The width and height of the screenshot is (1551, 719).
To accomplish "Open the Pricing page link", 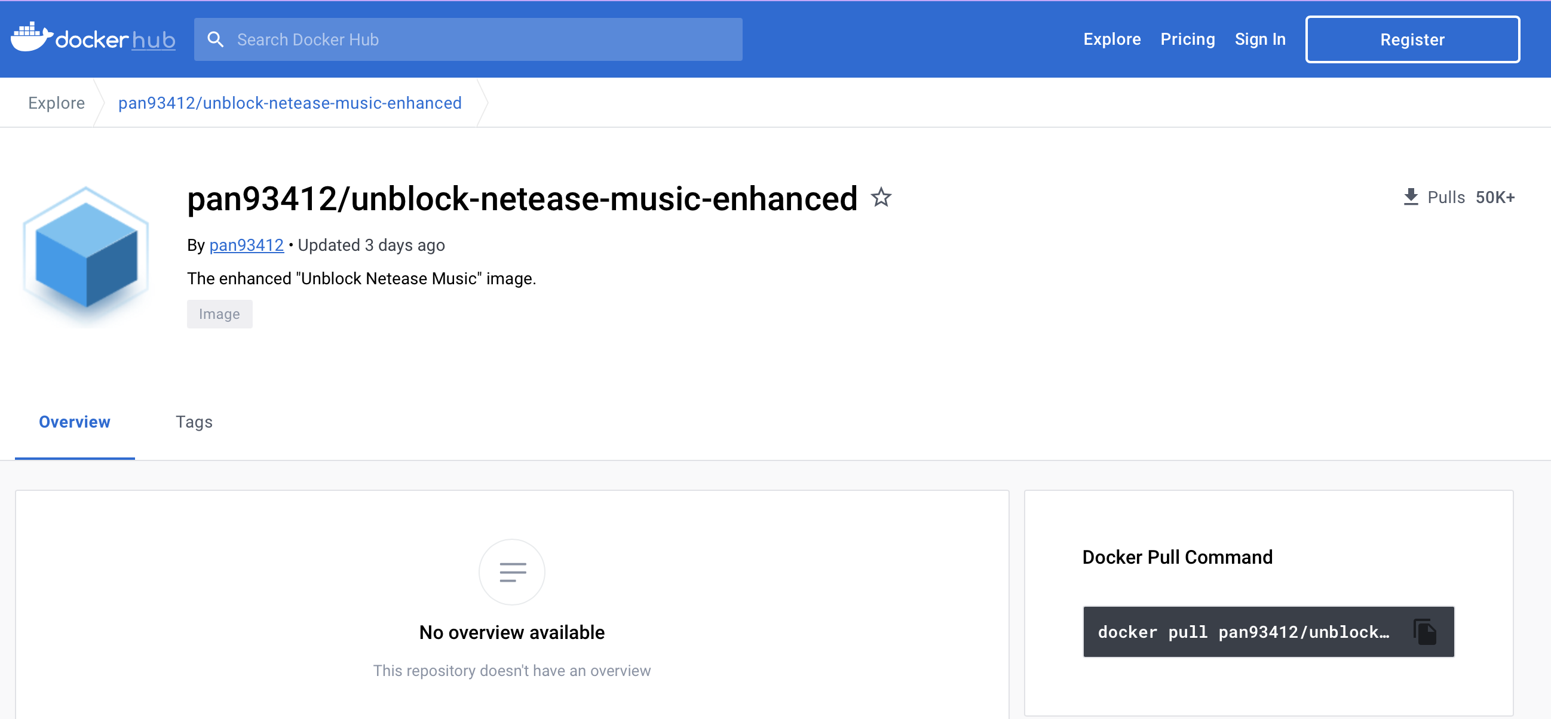I will pyautogui.click(x=1187, y=39).
